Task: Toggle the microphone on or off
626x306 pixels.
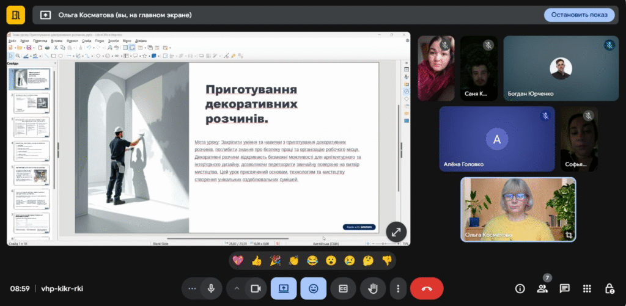Action: click(x=211, y=288)
